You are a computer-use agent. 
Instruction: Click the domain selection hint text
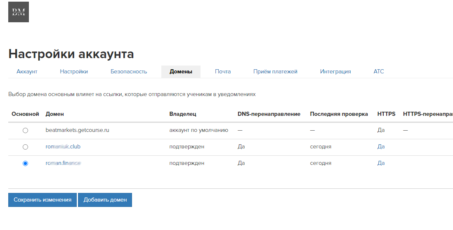point(132,94)
